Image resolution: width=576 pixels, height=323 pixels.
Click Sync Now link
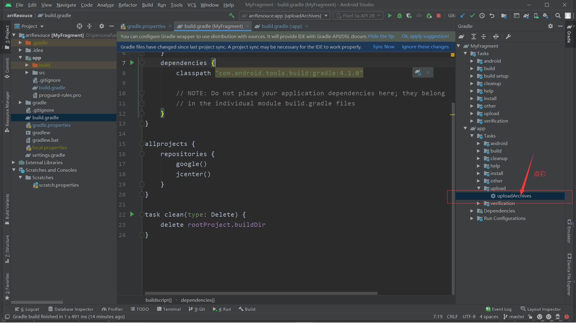tap(383, 47)
